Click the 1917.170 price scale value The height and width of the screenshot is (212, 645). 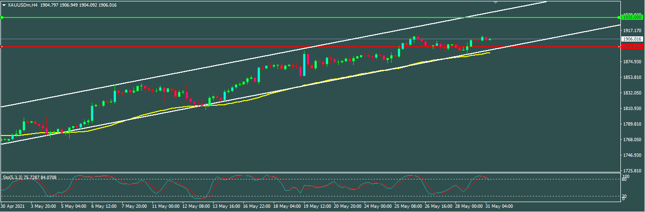(633, 31)
